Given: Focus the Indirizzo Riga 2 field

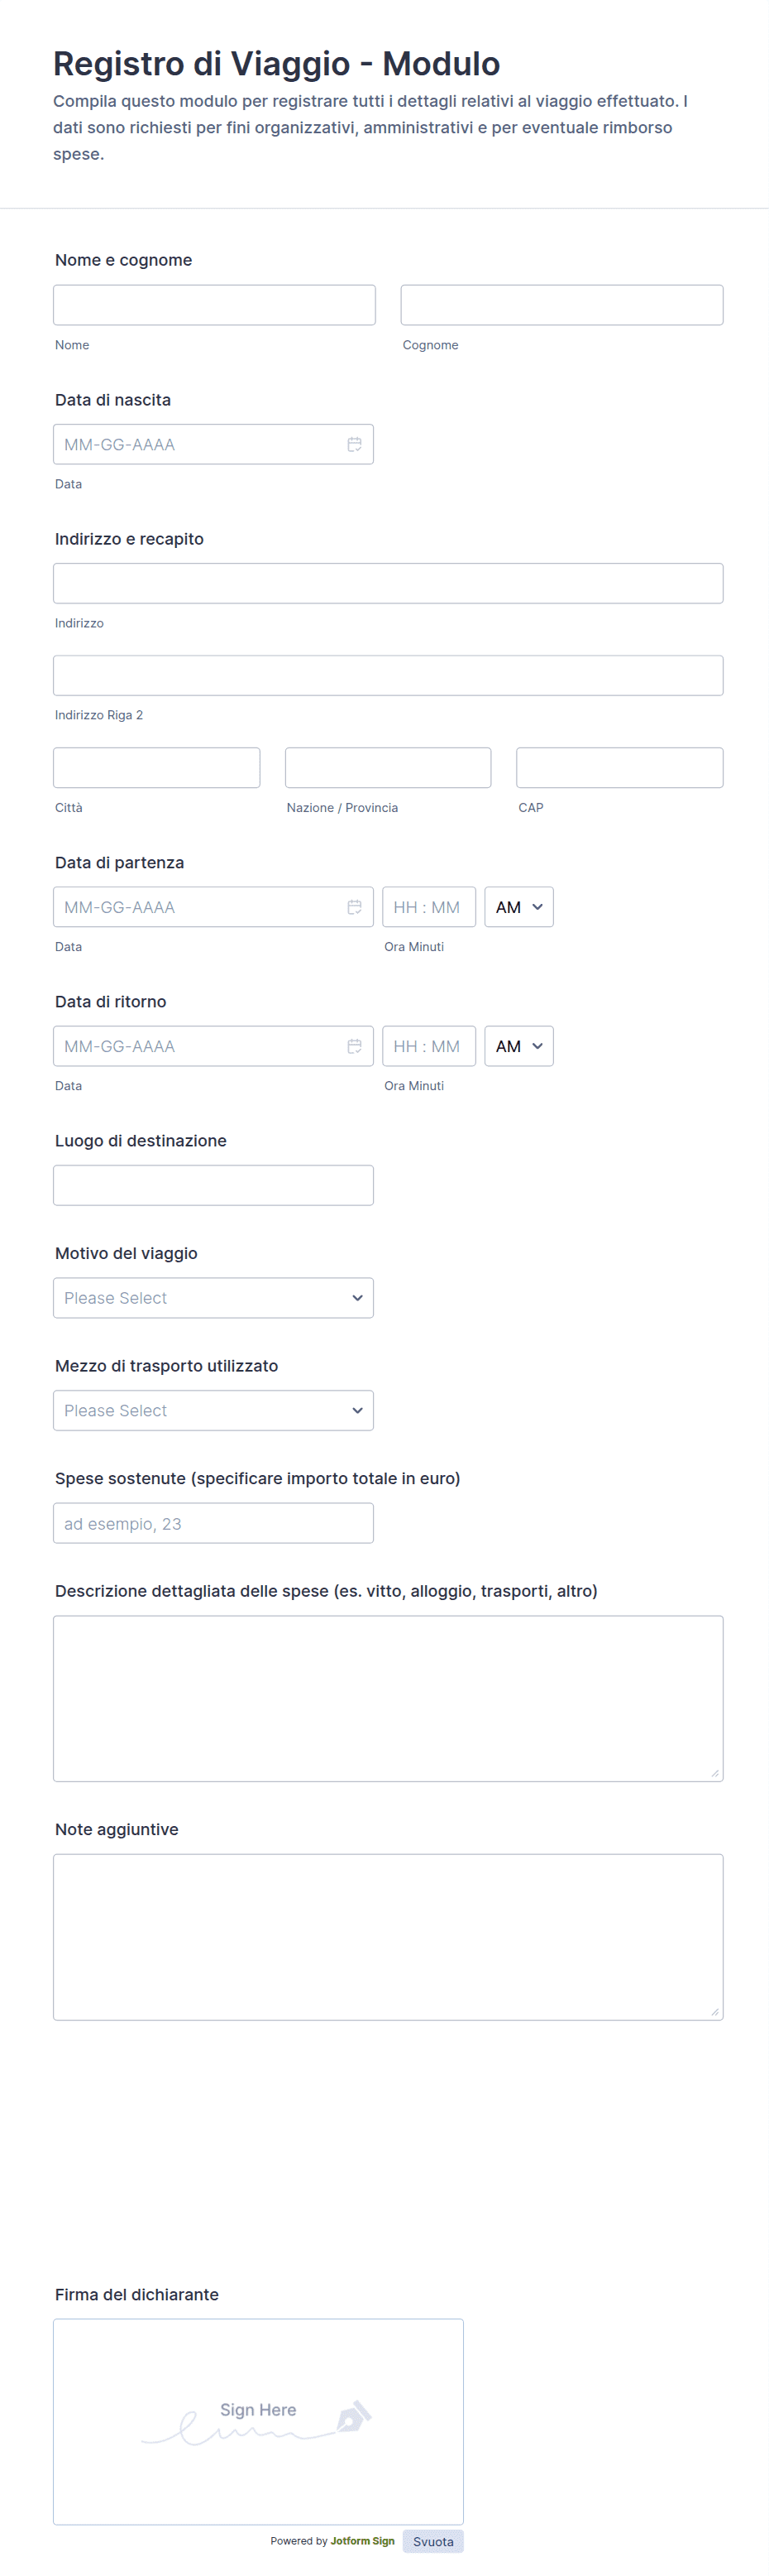Looking at the screenshot, I should (388, 676).
